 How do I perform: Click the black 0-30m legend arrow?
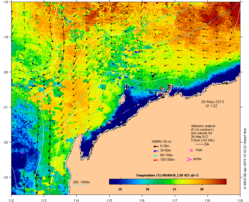click(156, 146)
